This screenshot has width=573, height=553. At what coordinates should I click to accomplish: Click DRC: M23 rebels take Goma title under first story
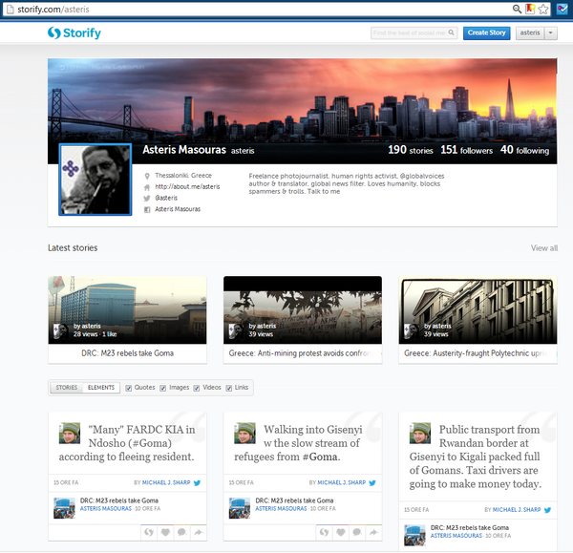[x=127, y=353]
